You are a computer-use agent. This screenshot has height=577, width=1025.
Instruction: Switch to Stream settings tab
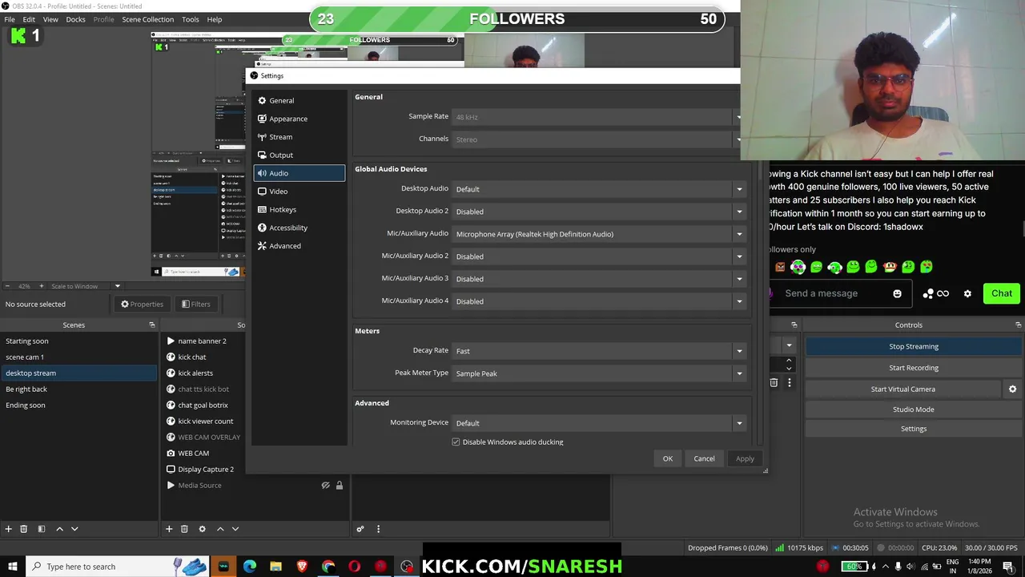(299, 137)
